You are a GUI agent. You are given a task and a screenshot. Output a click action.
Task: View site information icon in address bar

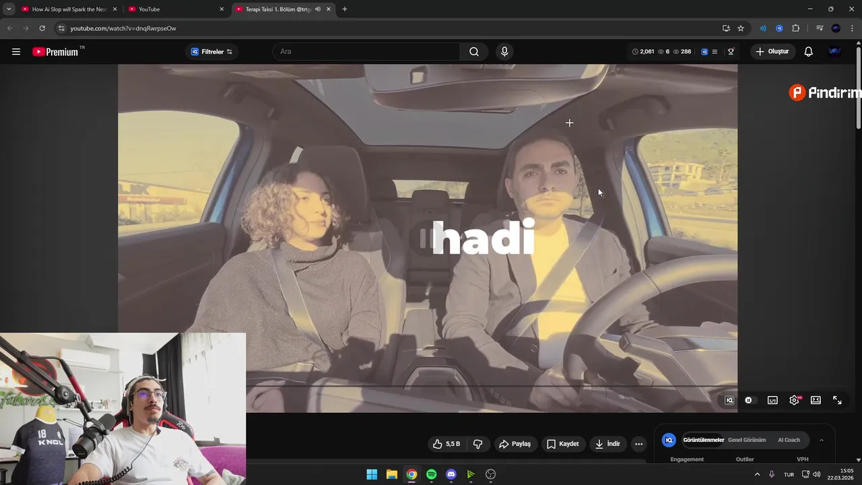pos(61,28)
